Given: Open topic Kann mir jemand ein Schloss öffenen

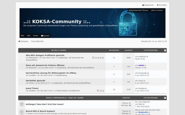Looking at the screenshot, I should coord(45,65).
